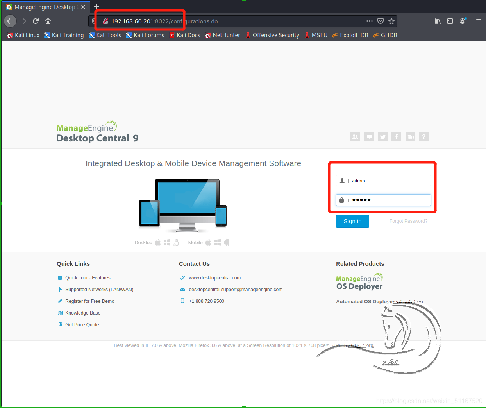
Task: Click the password field
Action: [383, 200]
